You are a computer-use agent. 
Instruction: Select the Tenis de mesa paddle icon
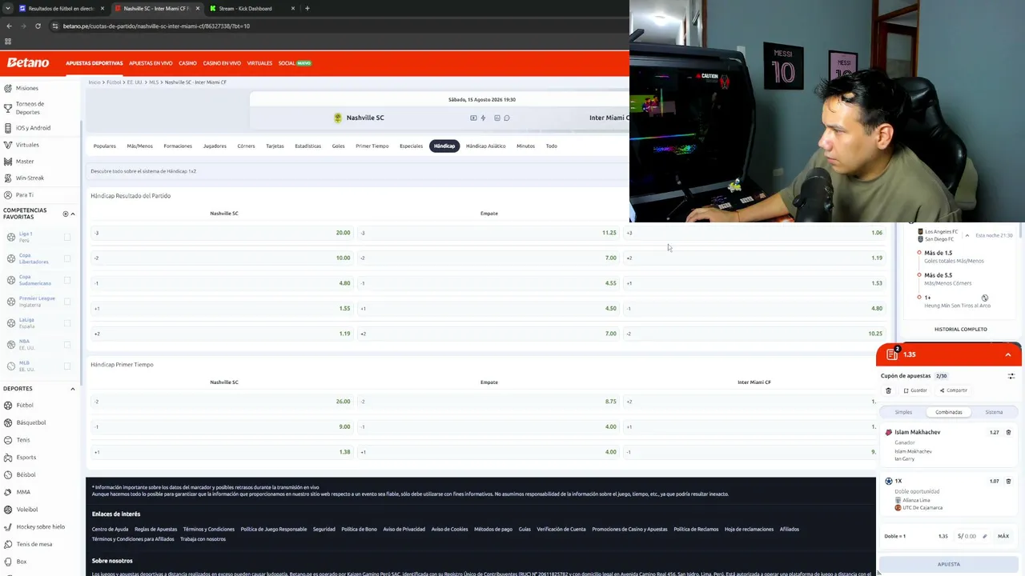8,545
